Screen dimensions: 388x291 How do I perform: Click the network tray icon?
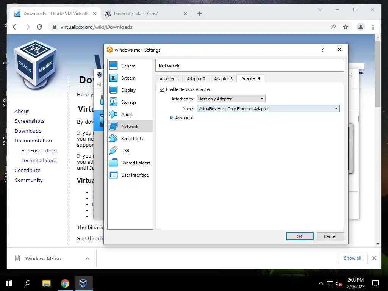click(x=330, y=283)
